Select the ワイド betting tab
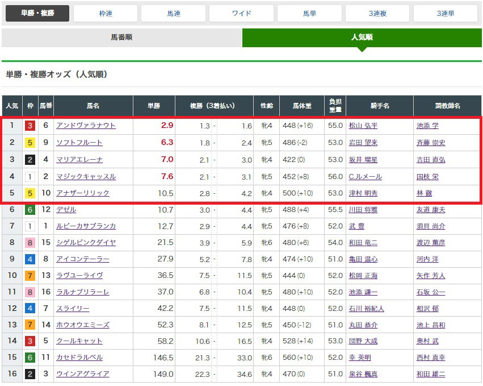The width and height of the screenshot is (483, 386). tap(241, 14)
